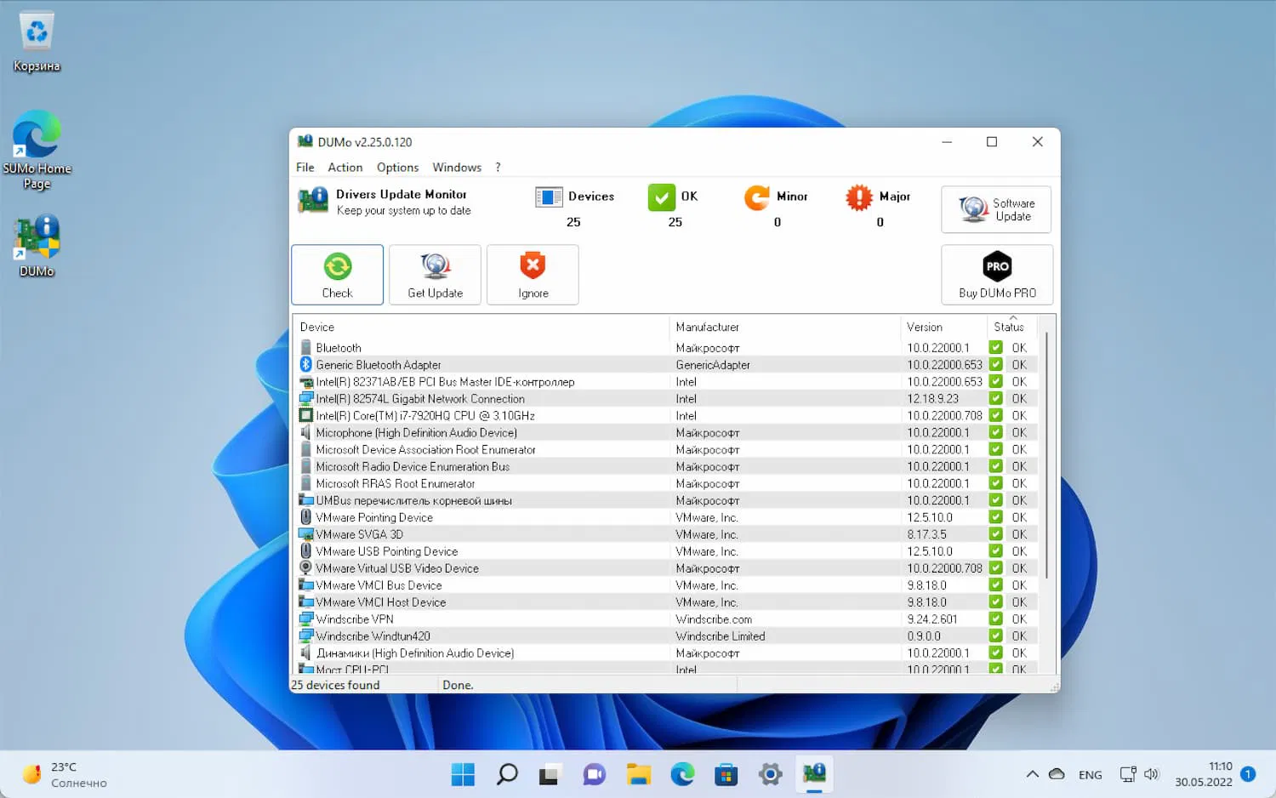Screen dimensions: 1276x798
Task: Expand hidden icons in the system tray
Action: tap(1032, 774)
